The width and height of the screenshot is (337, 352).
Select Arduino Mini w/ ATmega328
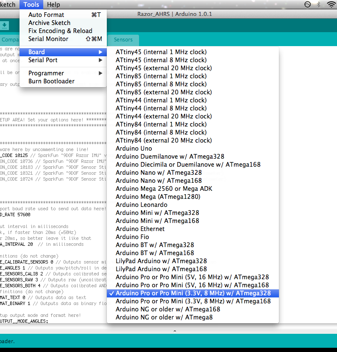193,213
